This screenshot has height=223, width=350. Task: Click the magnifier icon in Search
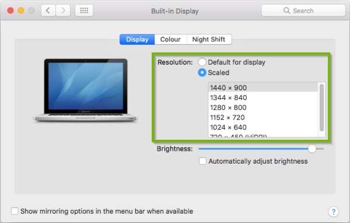[286, 10]
